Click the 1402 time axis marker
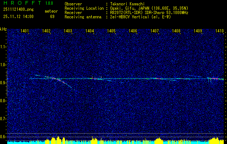227x144 pixels. click(x=46, y=31)
